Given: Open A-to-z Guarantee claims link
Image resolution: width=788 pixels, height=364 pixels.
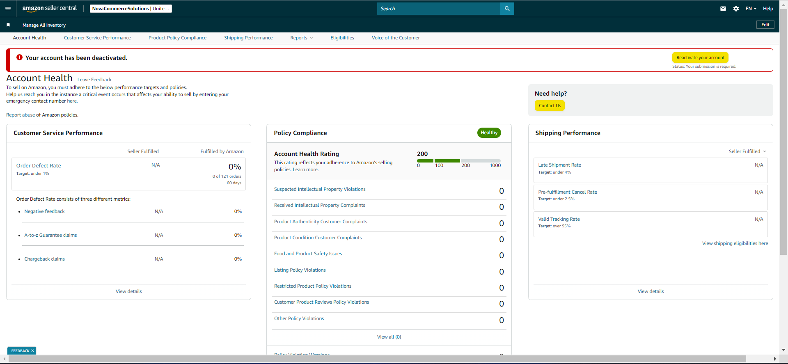Looking at the screenshot, I should coord(50,235).
